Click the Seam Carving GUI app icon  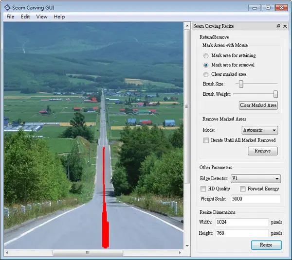7,8
